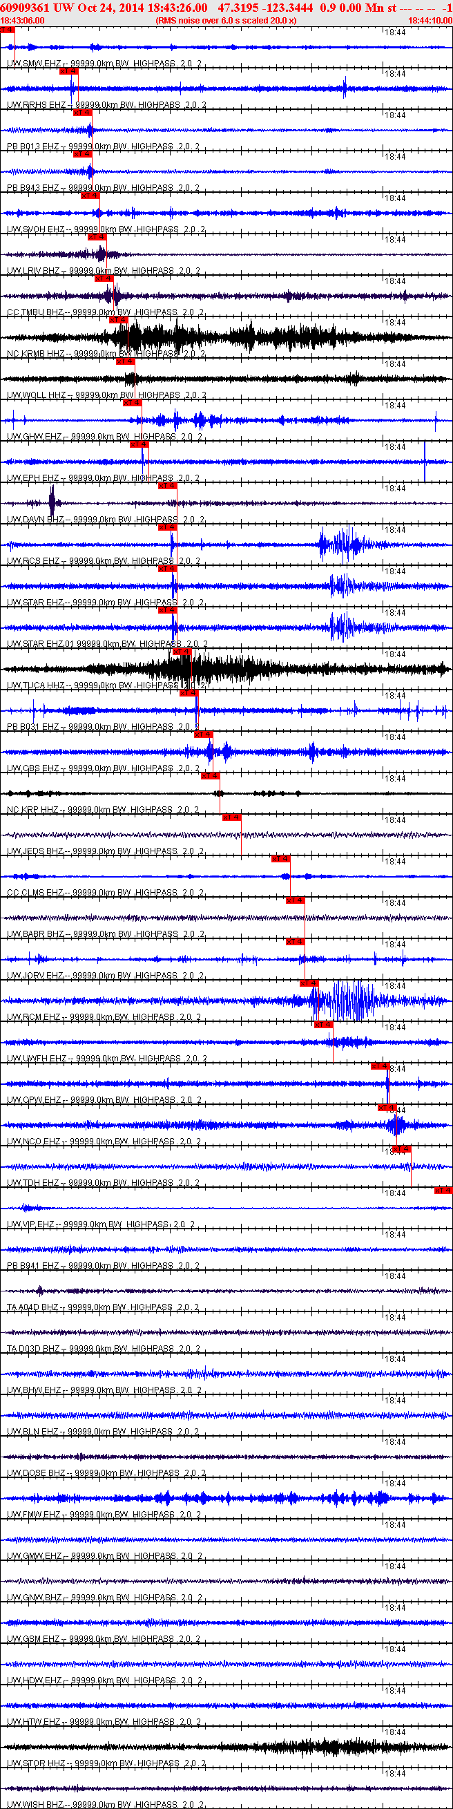The image size is (453, 1809).
Task: Select the TA D03D BHZ station label
Action: click(x=104, y=1348)
